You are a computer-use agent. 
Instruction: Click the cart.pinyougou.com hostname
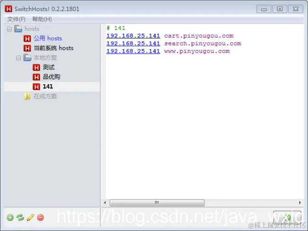pos(199,36)
